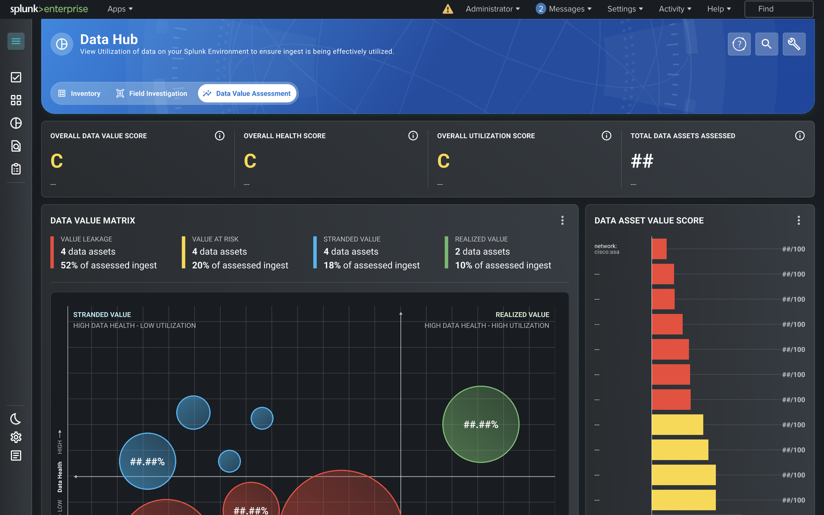Click the Data Hub pie logo icon
This screenshot has height=515, width=824.
point(62,44)
